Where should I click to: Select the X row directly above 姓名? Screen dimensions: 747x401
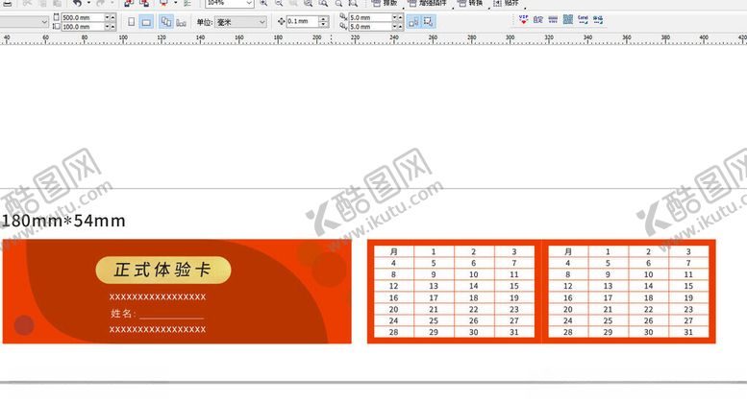(x=158, y=297)
